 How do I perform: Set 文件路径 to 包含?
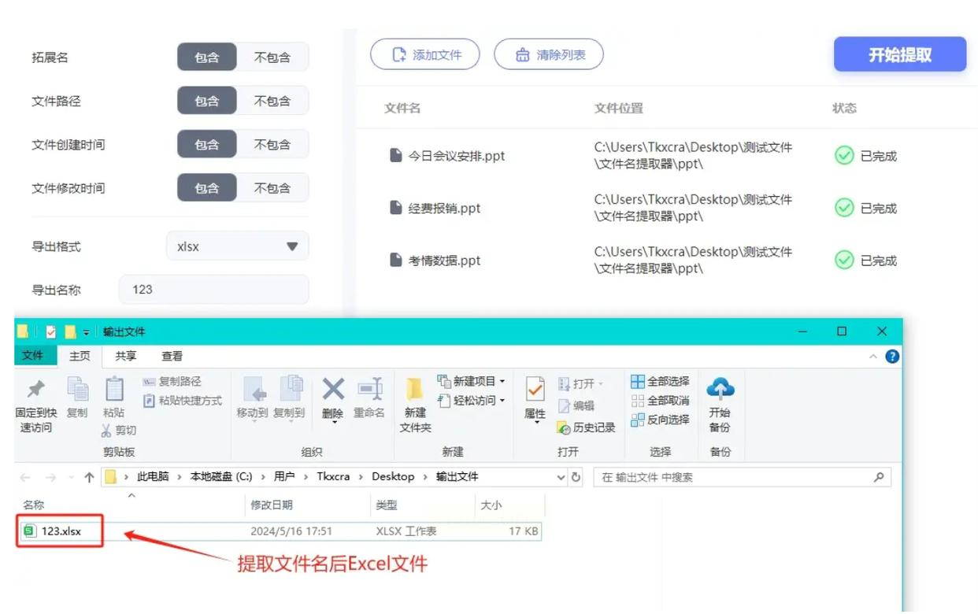(206, 101)
